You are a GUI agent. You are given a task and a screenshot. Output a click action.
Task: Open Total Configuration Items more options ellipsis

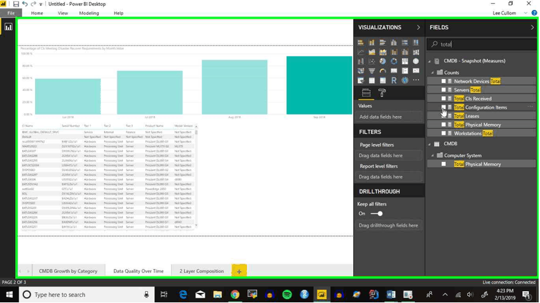pyautogui.click(x=530, y=107)
